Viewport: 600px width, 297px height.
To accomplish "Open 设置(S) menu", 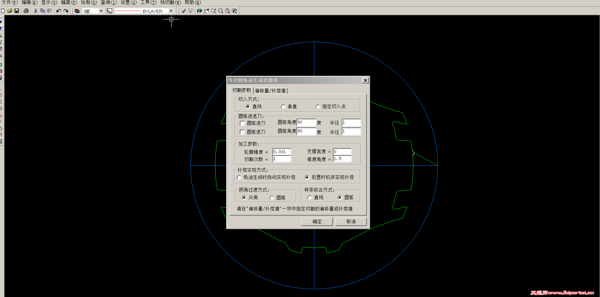I will pyautogui.click(x=129, y=3).
